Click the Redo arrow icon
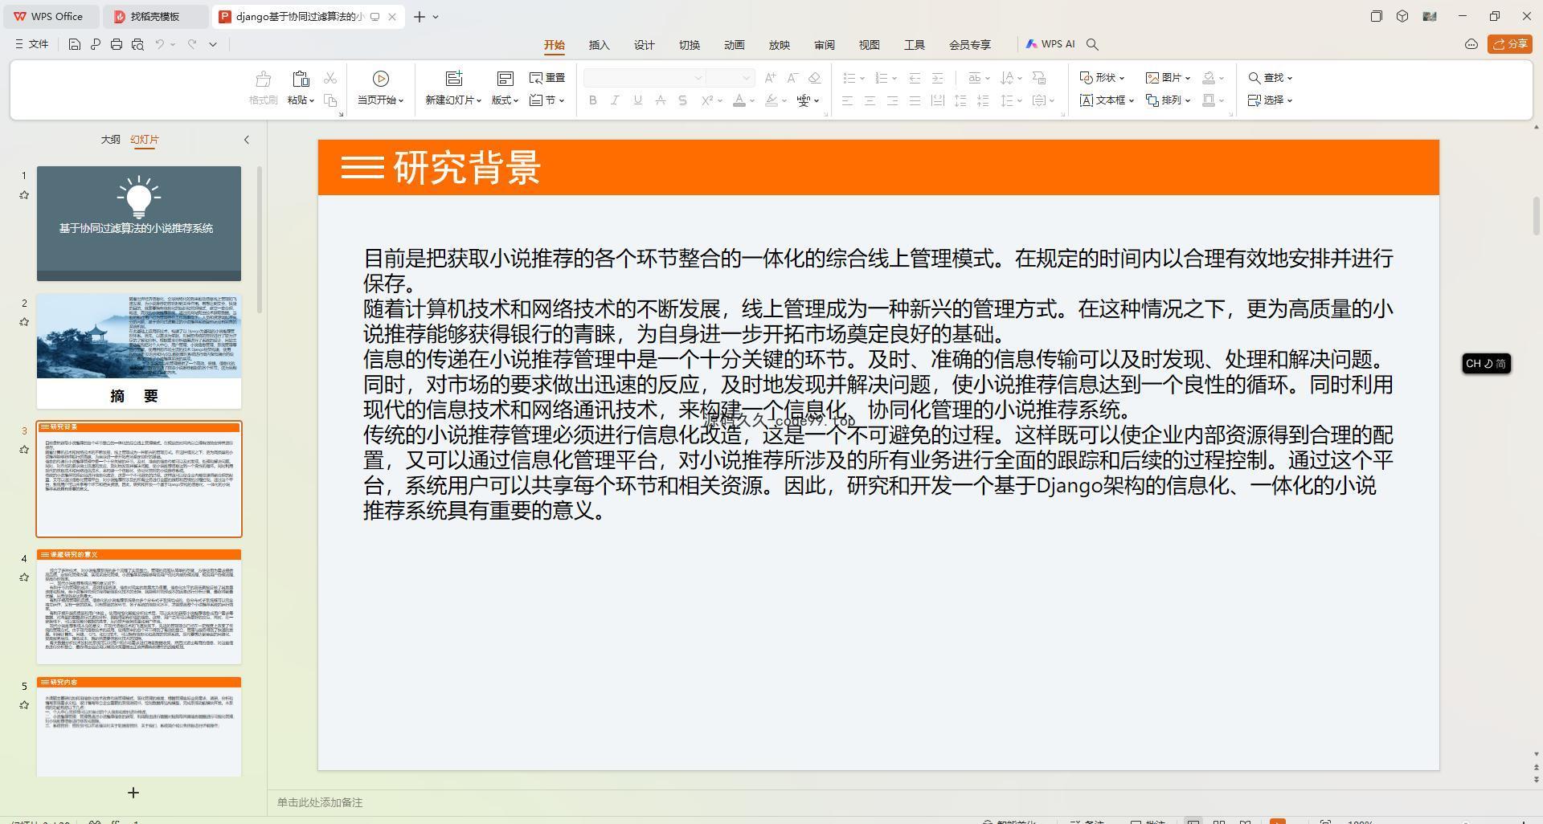This screenshot has height=824, width=1543. [x=192, y=44]
